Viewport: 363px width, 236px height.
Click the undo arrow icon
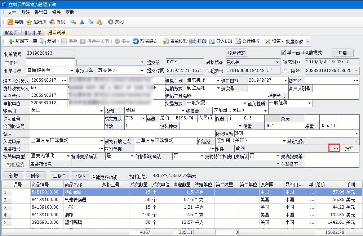coord(74,22)
